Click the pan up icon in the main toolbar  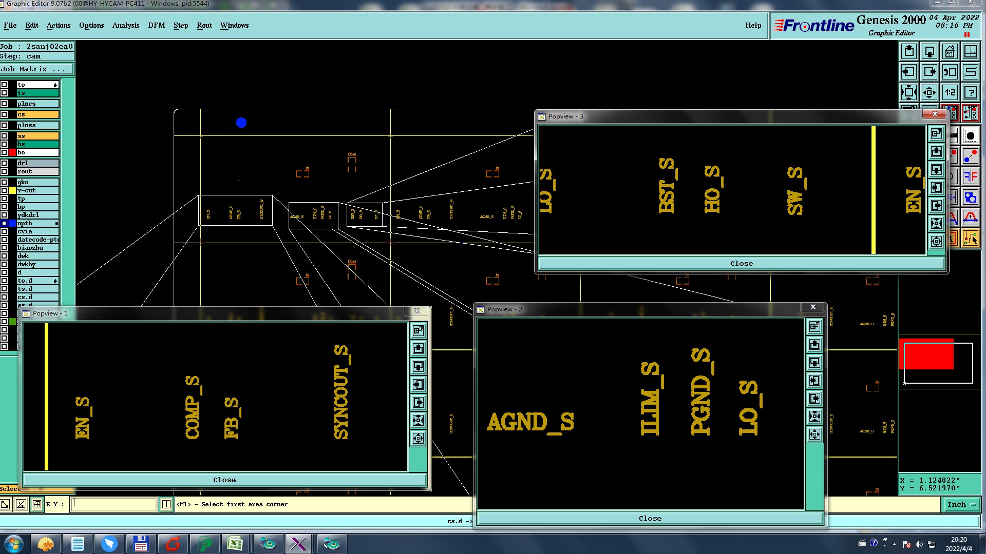tap(909, 51)
